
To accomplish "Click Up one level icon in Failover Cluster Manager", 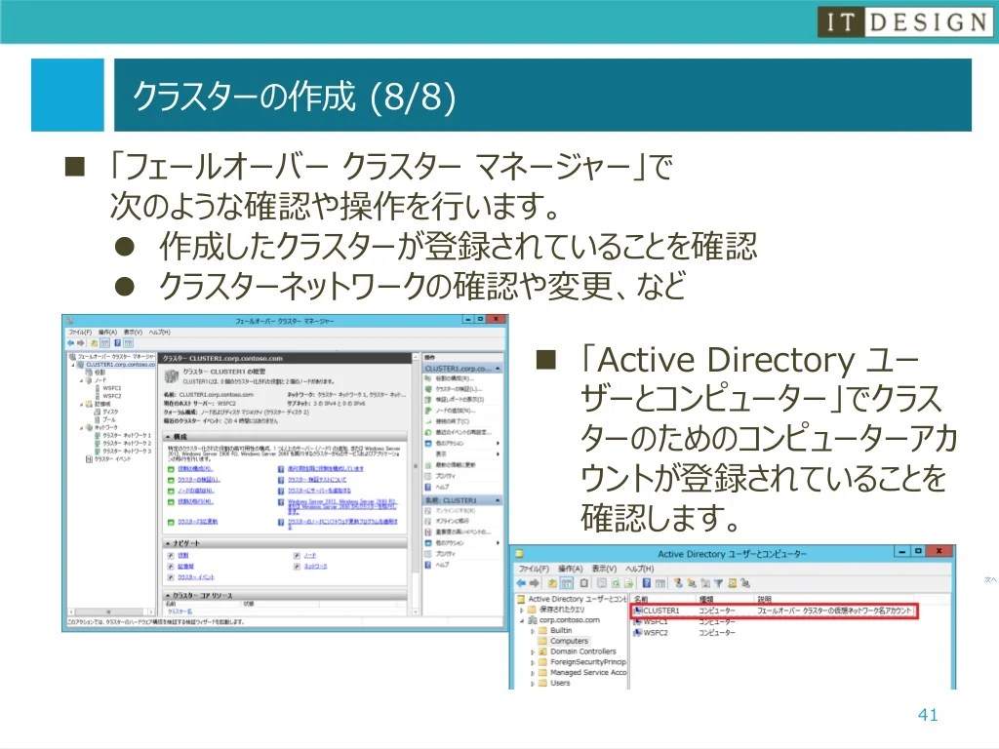I will coord(95,343).
